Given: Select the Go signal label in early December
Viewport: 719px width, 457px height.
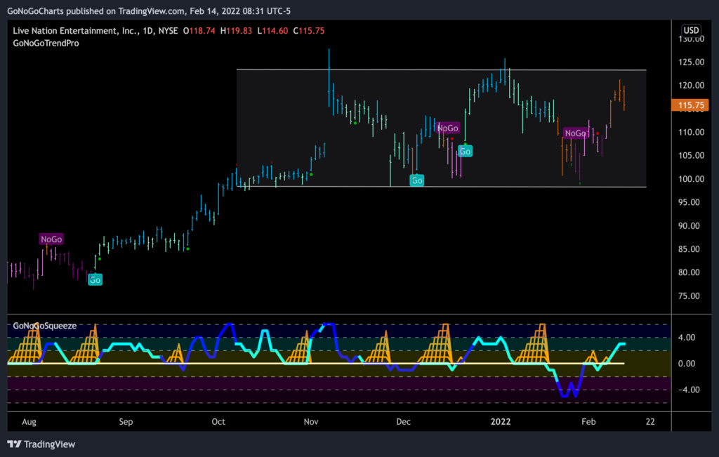Looking at the screenshot, I should click(417, 180).
